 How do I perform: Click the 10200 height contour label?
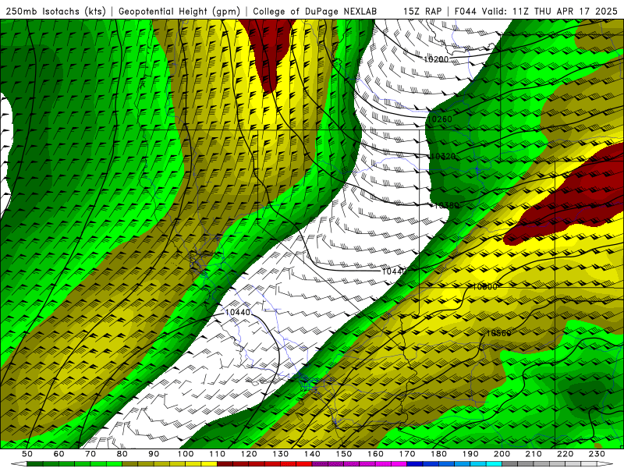436,59
